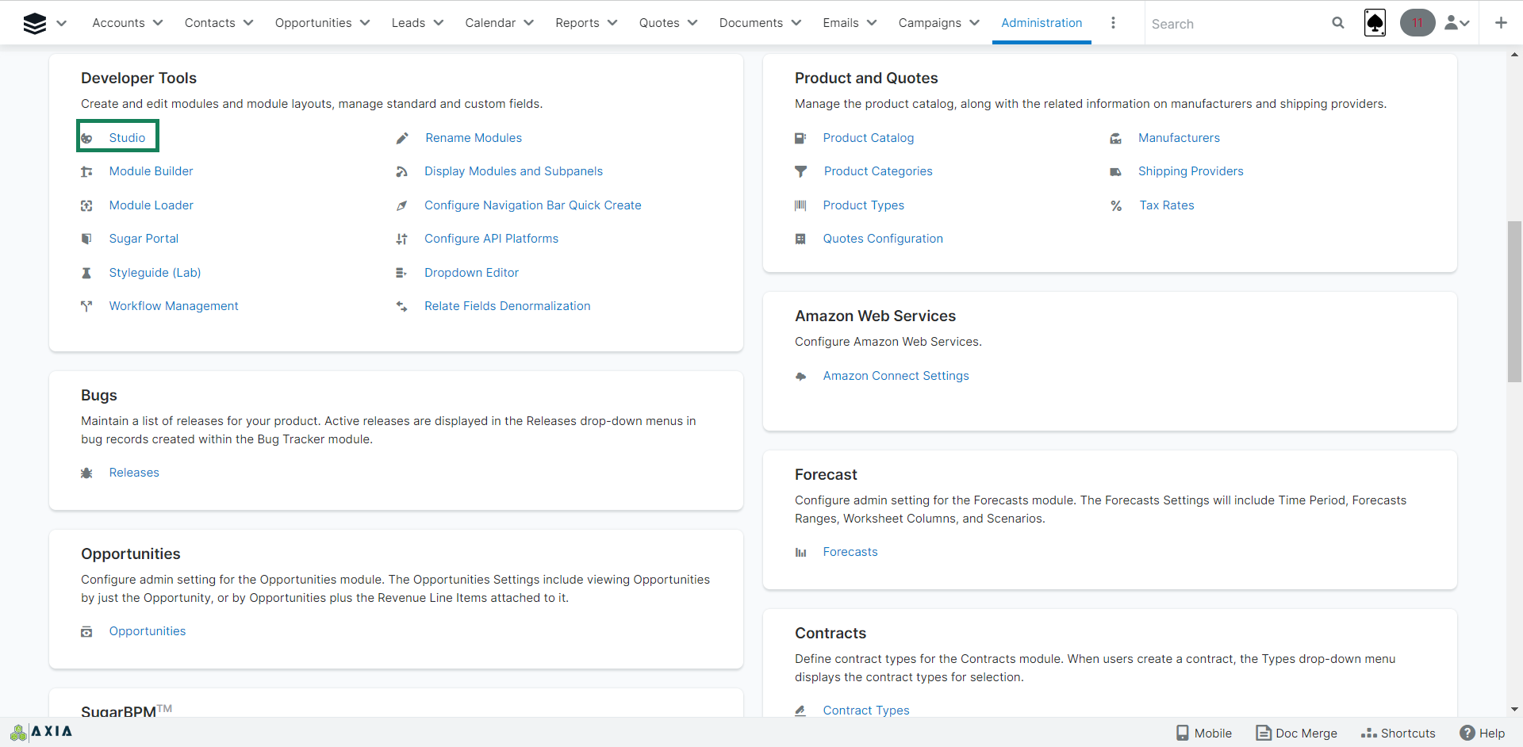This screenshot has height=747, width=1523.
Task: Switch to the Emails tab
Action: coord(841,23)
